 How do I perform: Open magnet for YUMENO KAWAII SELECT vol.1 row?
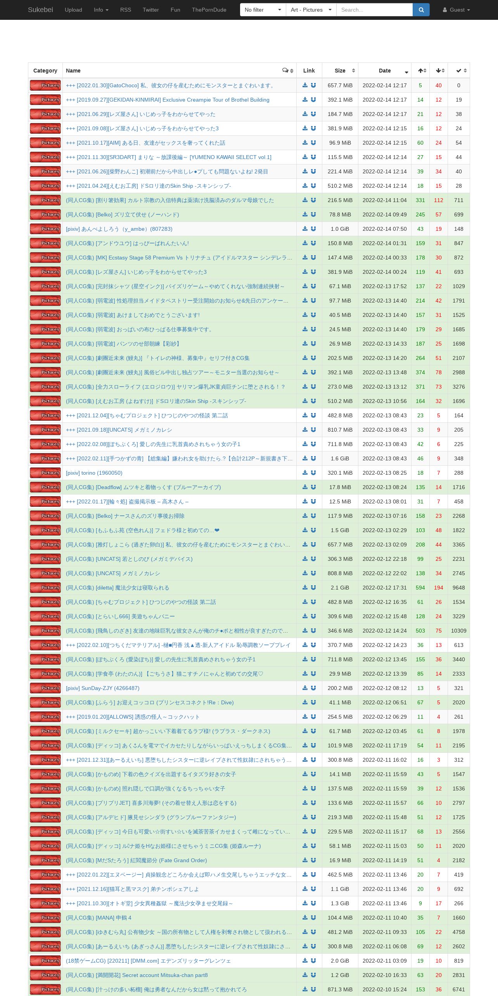click(313, 157)
